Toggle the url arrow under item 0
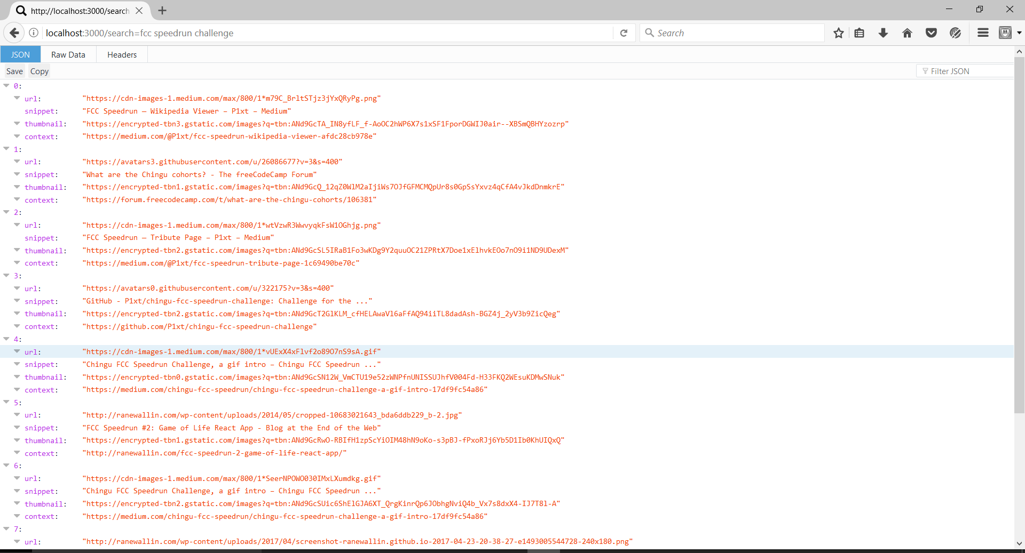Viewport: 1025px width, 553px height. point(17,98)
